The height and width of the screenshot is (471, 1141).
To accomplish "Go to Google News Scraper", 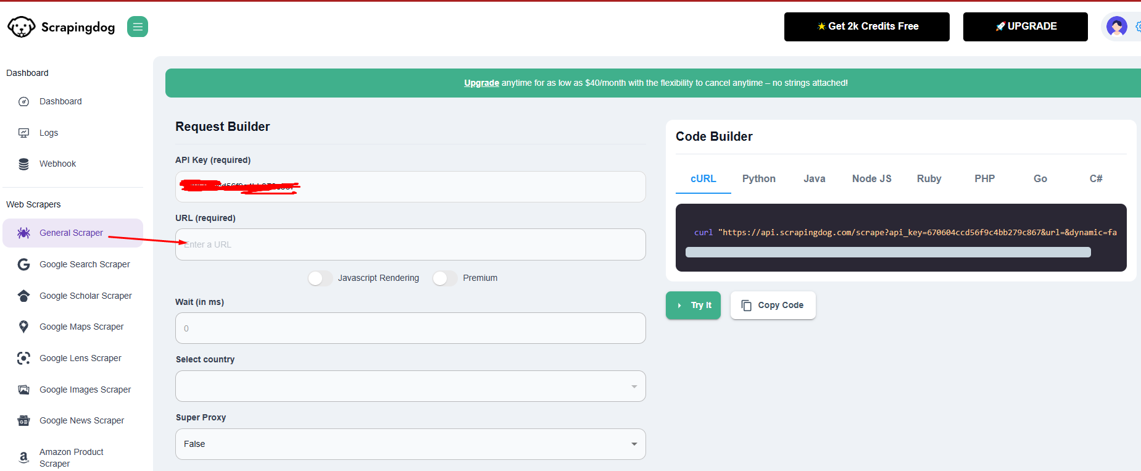I will point(73,420).
